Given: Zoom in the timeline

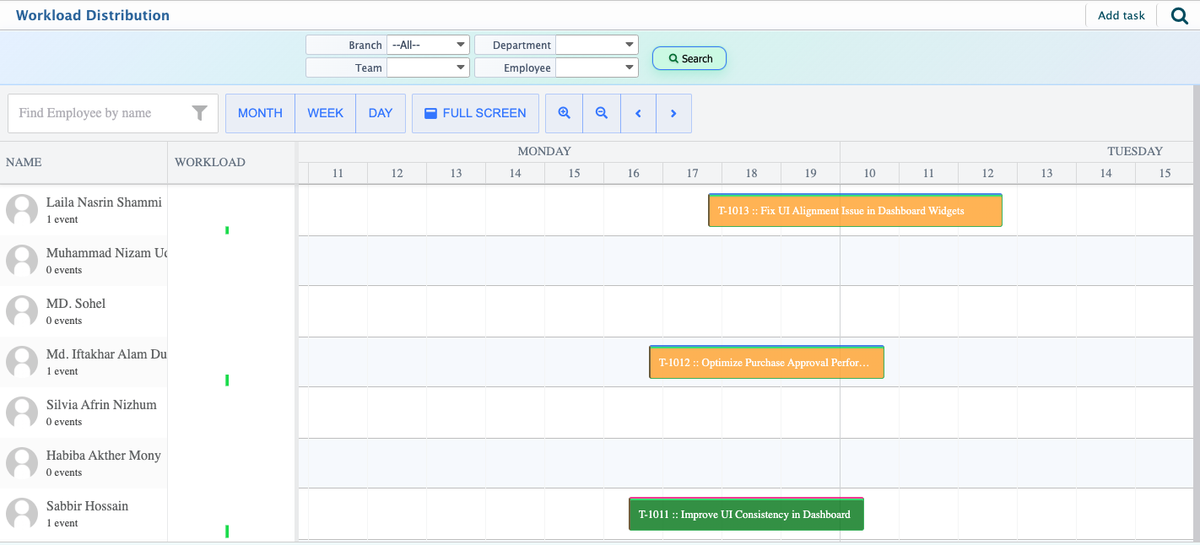Looking at the screenshot, I should 565,113.
